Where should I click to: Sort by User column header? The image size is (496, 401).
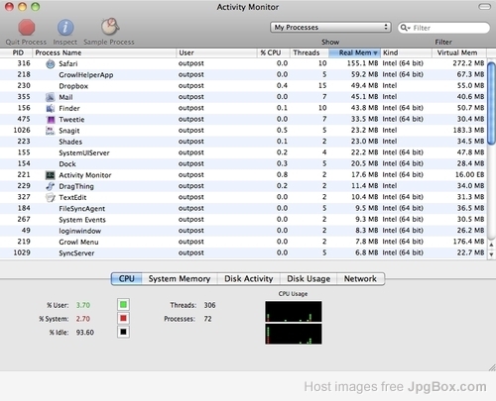(x=216, y=52)
